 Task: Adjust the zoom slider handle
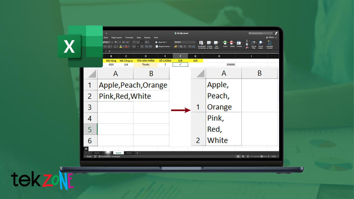click(x=262, y=156)
